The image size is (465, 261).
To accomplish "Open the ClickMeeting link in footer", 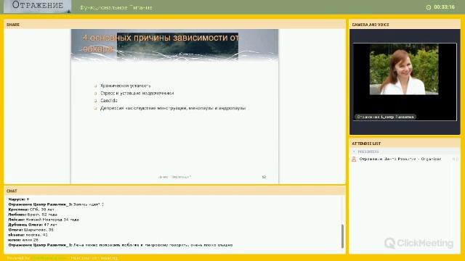I will pos(49,258).
